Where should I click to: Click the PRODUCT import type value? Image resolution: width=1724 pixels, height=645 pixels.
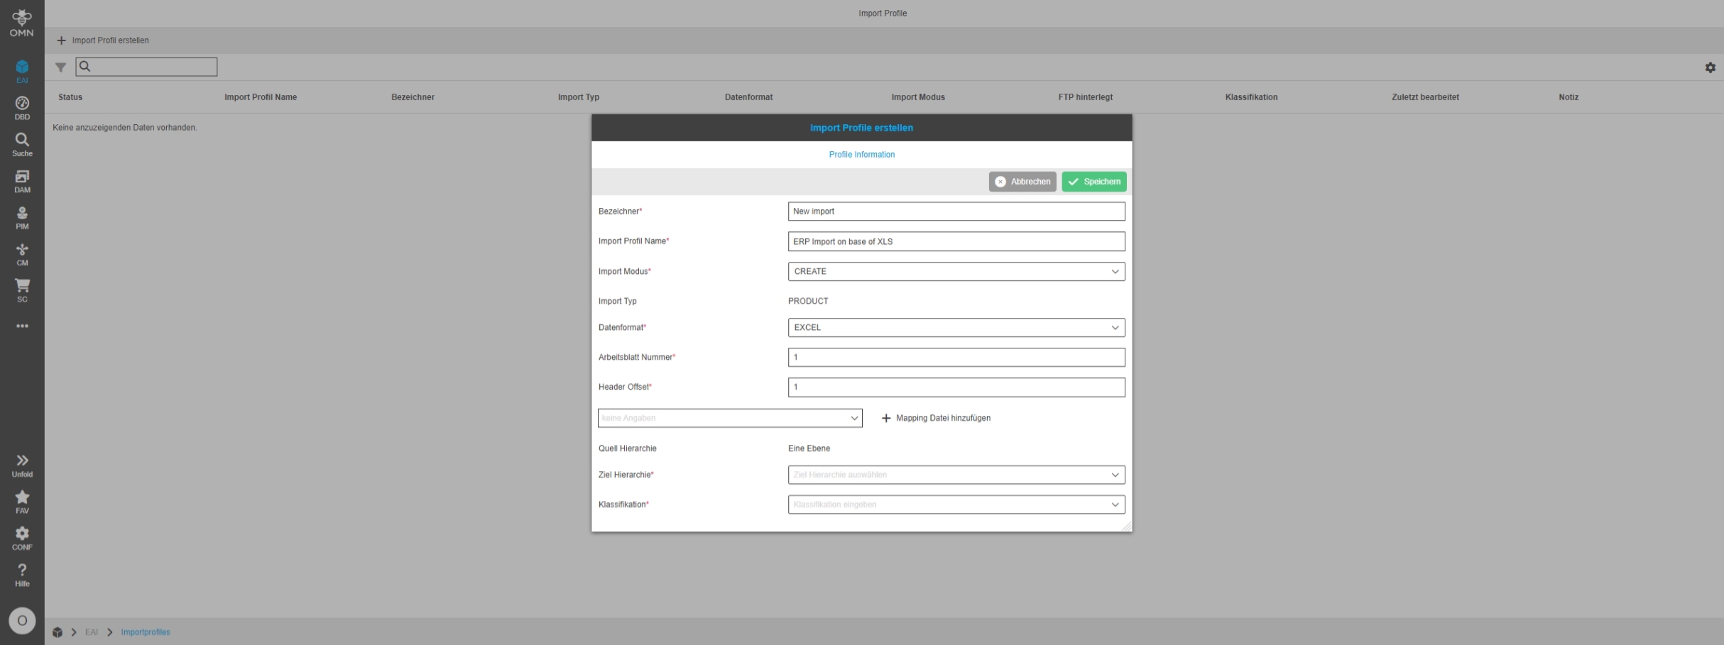click(808, 301)
